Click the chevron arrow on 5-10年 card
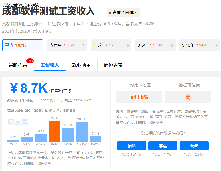 pos(216,45)
